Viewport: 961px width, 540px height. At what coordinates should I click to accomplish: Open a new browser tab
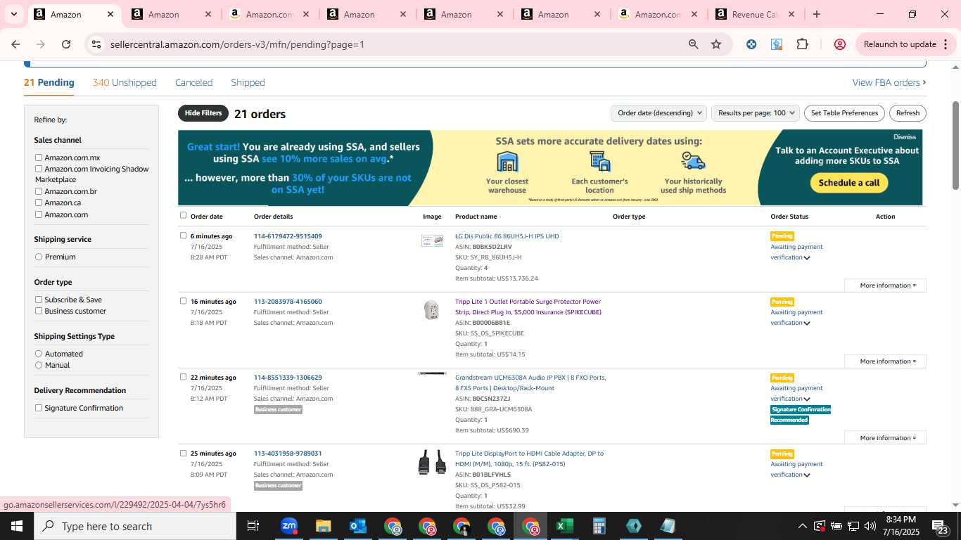[x=816, y=14]
